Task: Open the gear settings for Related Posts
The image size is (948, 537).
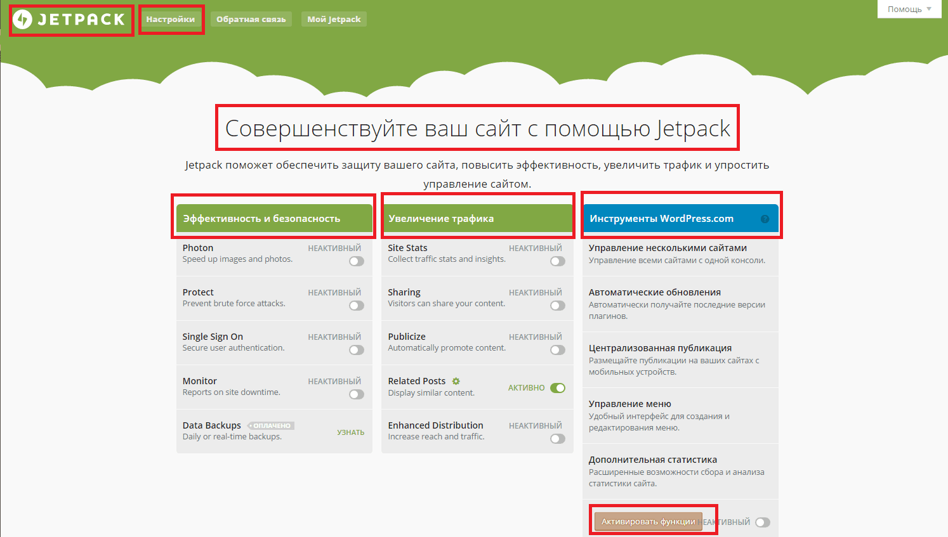Action: pos(456,381)
